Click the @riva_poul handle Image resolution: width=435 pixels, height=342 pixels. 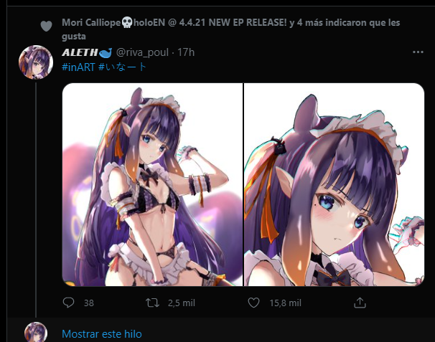coord(142,52)
